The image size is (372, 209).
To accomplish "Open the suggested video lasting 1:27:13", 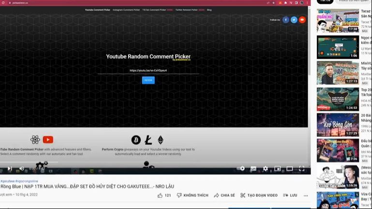I will point(338,73).
